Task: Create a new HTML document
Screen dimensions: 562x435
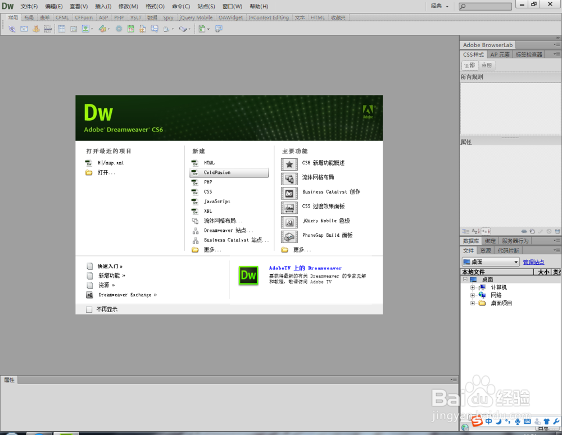Action: [209, 163]
